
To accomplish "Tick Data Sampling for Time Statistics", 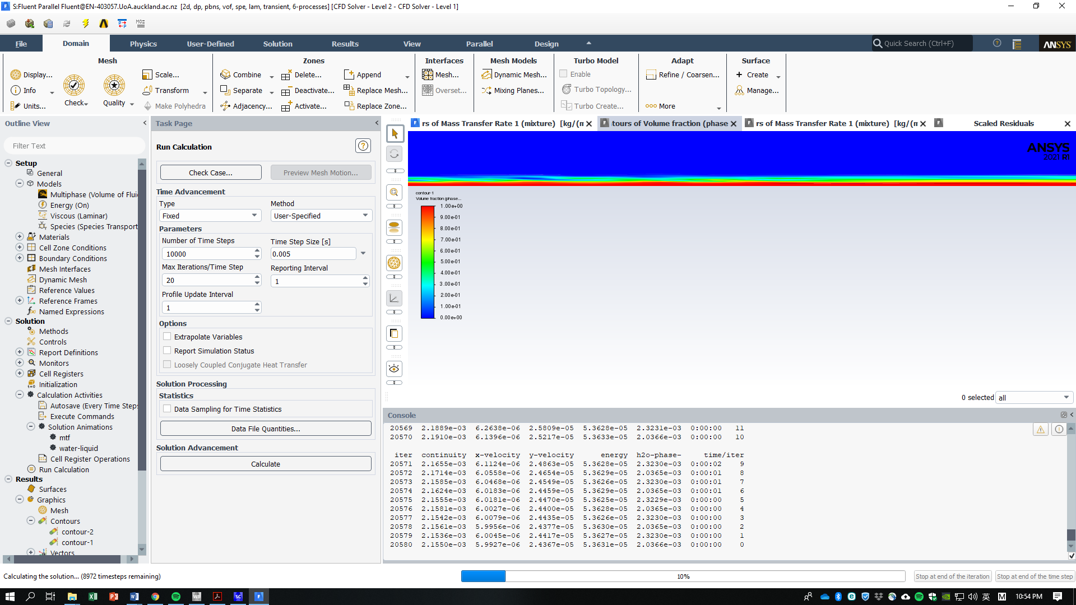I will pyautogui.click(x=167, y=409).
